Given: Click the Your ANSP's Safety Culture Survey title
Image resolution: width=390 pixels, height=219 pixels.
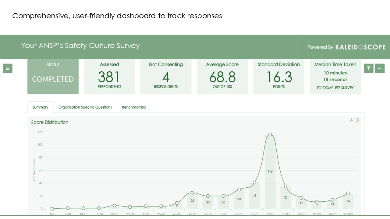Looking at the screenshot, I should (x=80, y=46).
